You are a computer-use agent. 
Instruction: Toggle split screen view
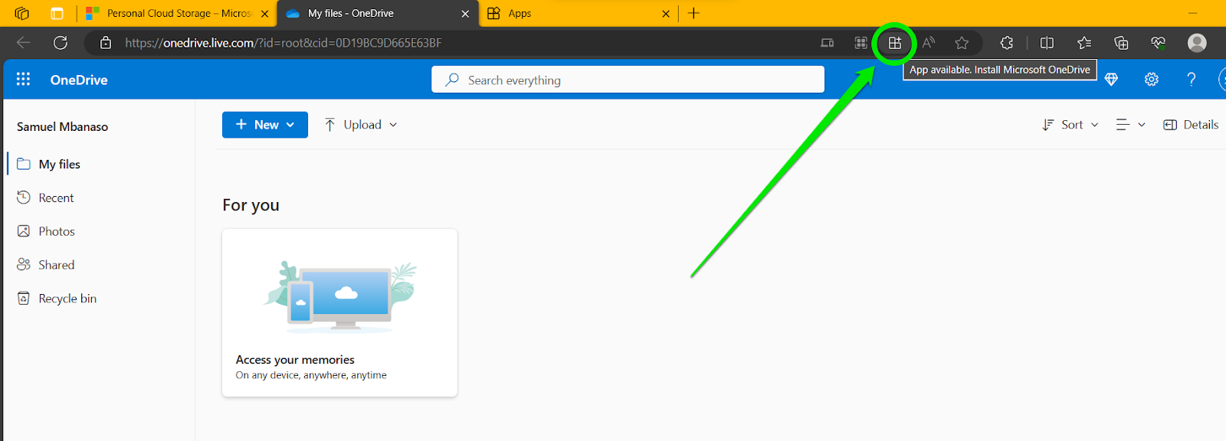coord(1047,43)
